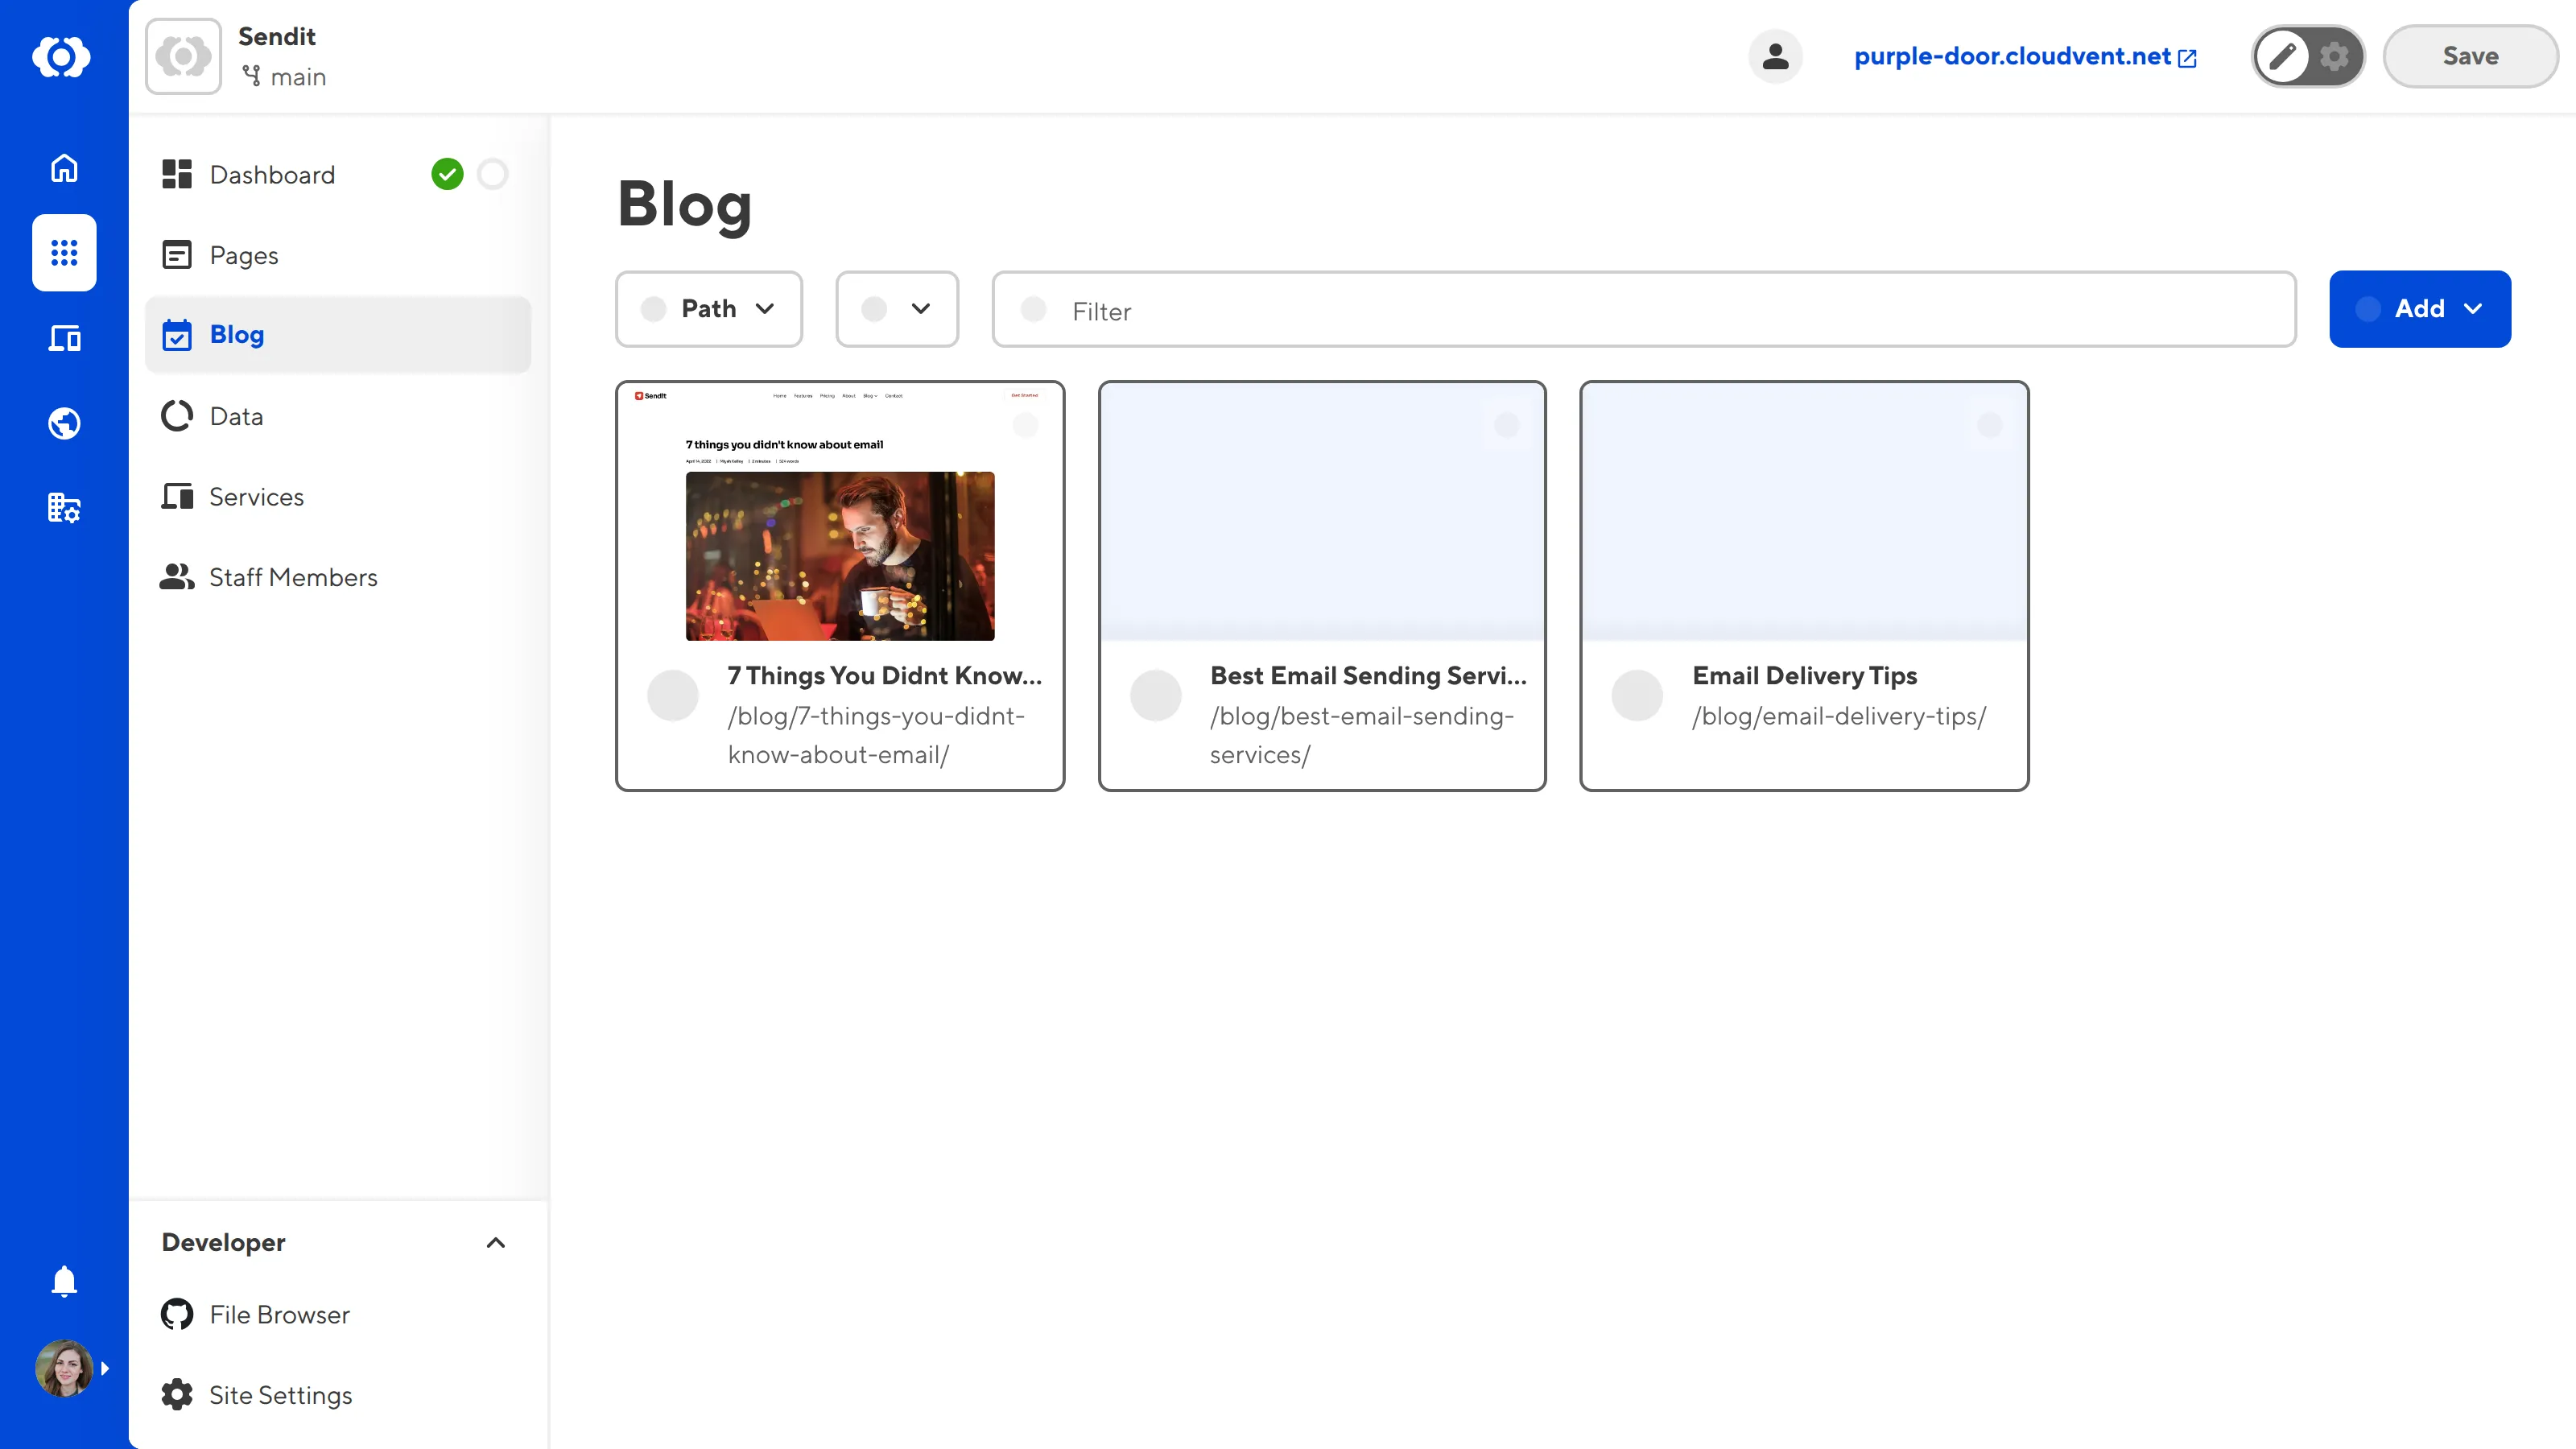Toggle the green check next to Dashboard
The image size is (2576, 1449).
[448, 174]
